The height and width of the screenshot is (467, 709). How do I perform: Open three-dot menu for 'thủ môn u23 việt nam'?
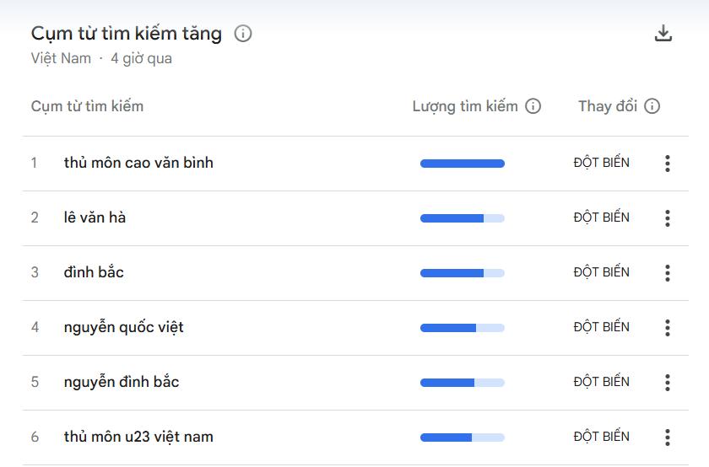667,437
